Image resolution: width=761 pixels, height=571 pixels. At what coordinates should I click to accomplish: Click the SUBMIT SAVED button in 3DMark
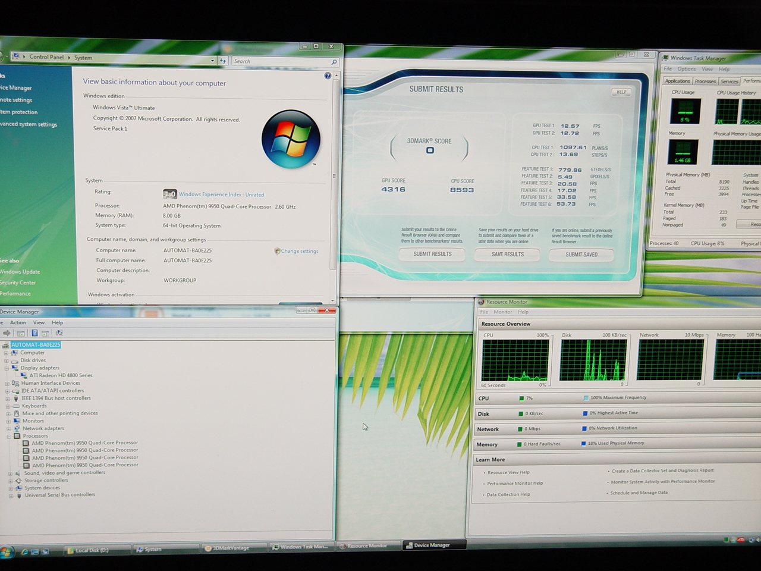581,255
